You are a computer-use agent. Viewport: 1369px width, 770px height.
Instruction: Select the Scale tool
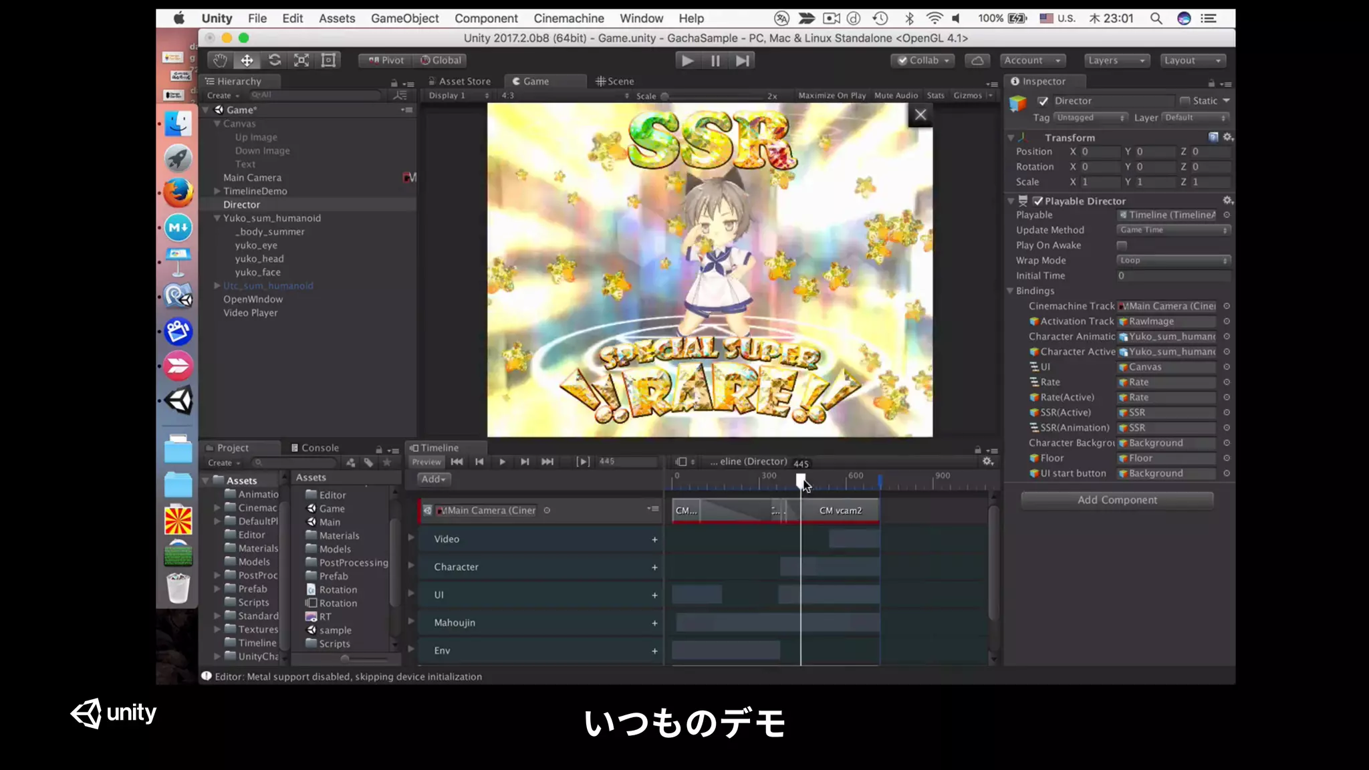(301, 60)
